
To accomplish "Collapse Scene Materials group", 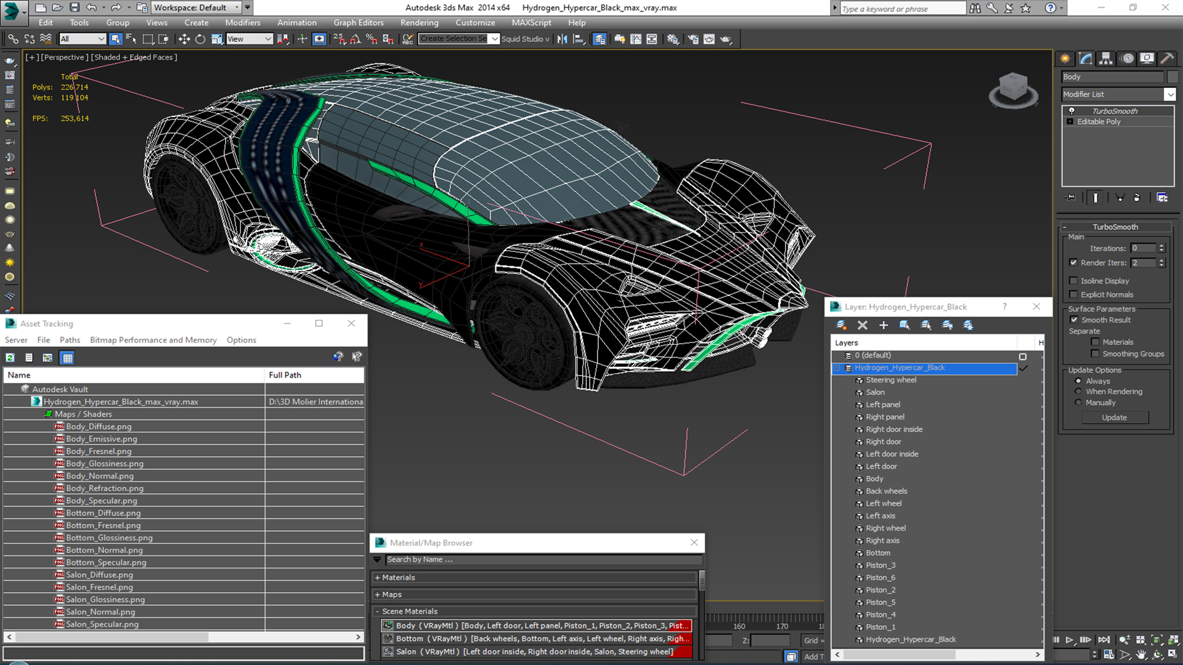I will [x=378, y=611].
